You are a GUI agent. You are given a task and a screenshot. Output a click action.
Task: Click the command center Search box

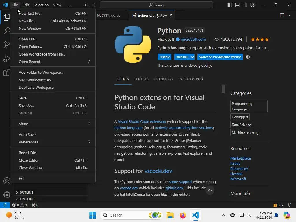(156, 5)
